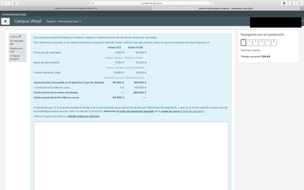Flag question with Marcar pregunta
This screenshot has width=304, height=190.
15,57
